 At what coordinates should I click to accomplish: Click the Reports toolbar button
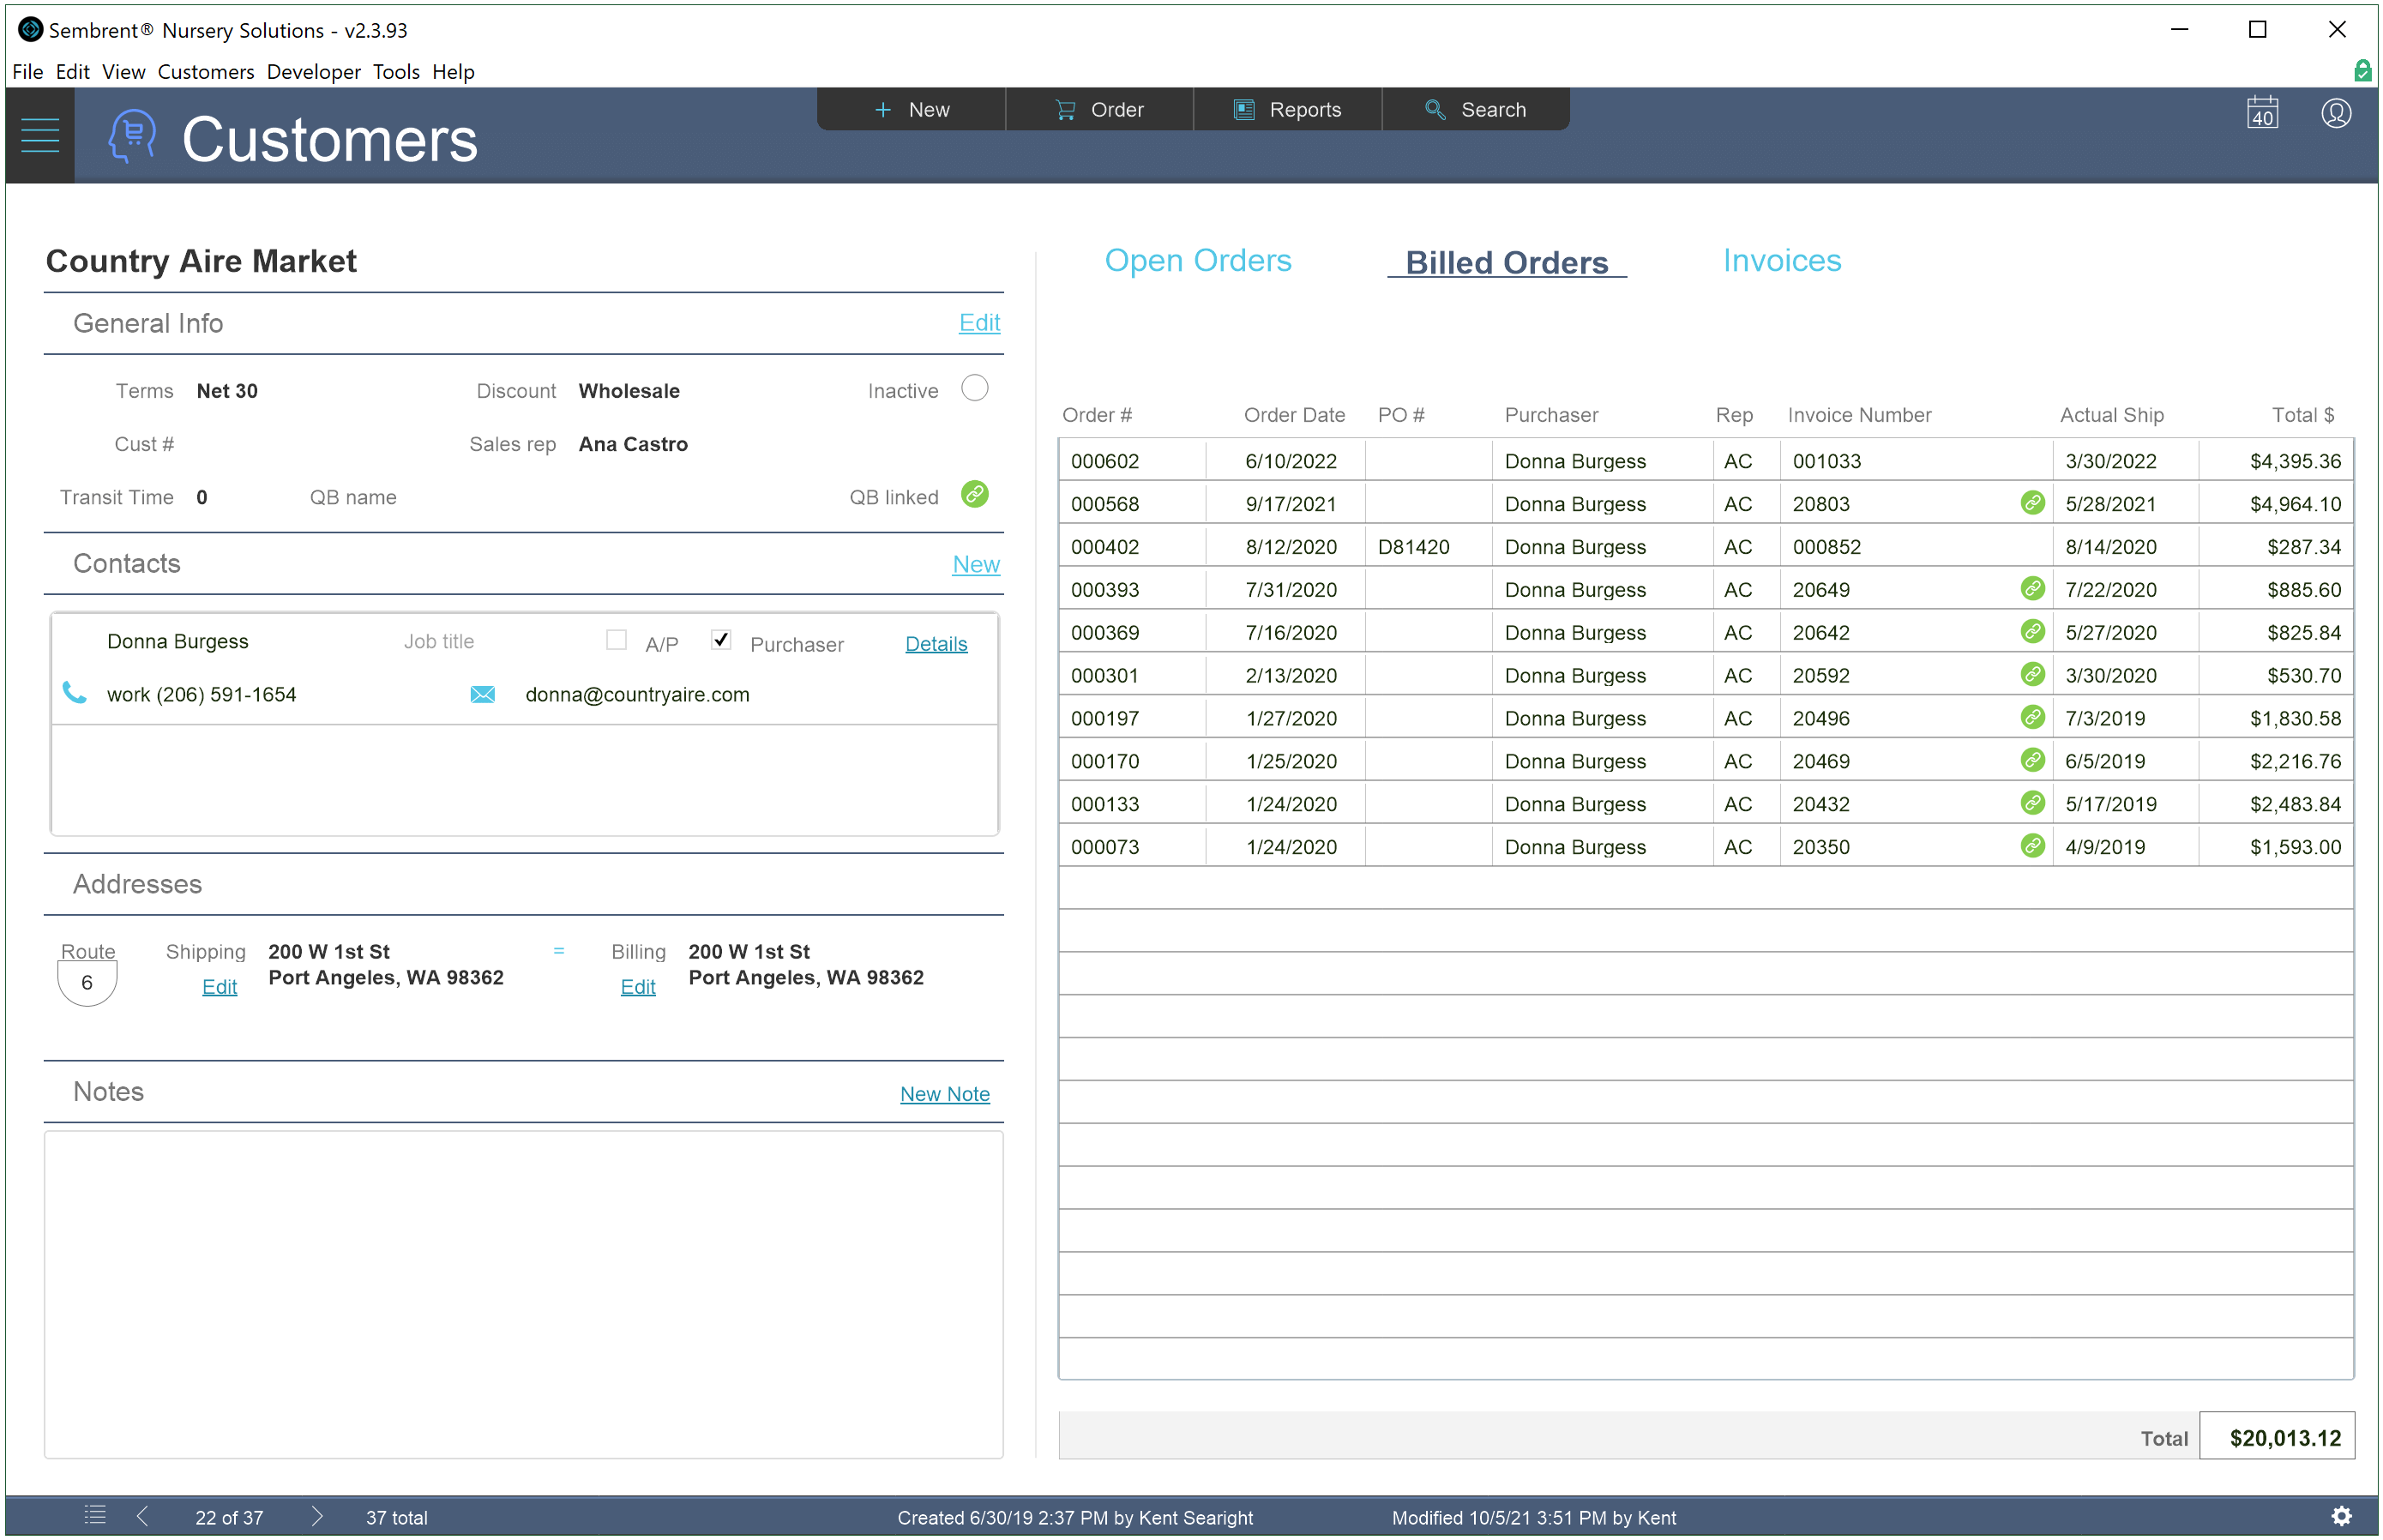[x=1287, y=110]
